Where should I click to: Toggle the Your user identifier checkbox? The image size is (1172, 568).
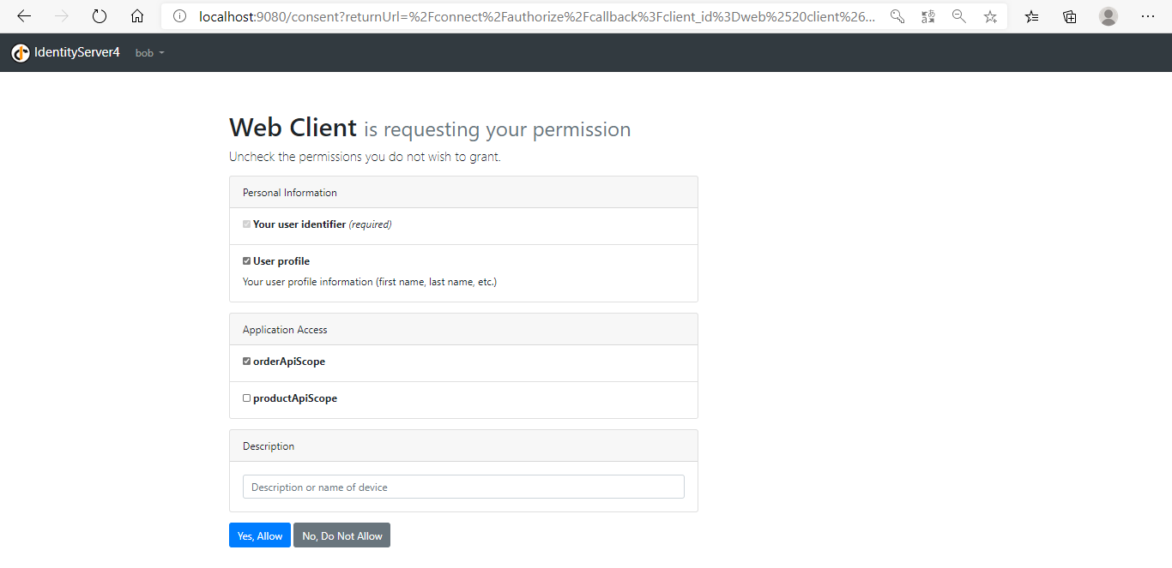coord(247,224)
